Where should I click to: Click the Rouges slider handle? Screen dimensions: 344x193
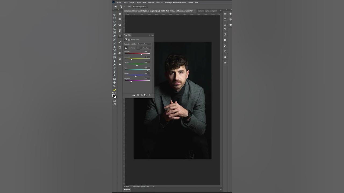click(142, 54)
